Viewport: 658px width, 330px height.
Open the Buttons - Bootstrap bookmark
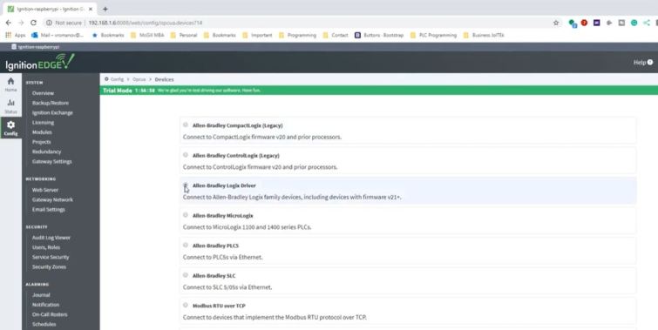[x=379, y=35]
